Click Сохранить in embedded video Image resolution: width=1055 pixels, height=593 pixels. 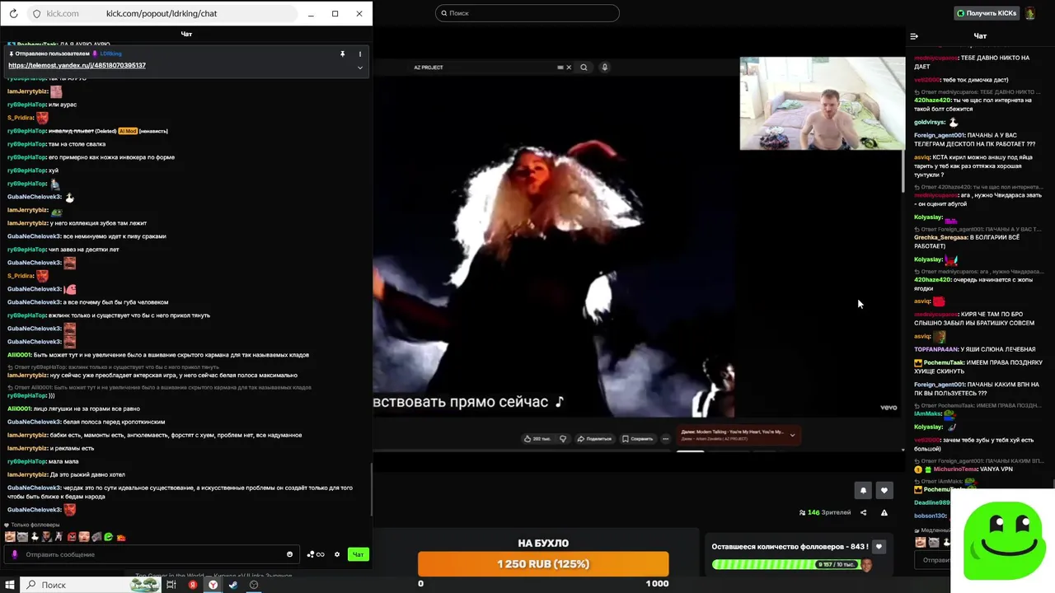point(638,439)
